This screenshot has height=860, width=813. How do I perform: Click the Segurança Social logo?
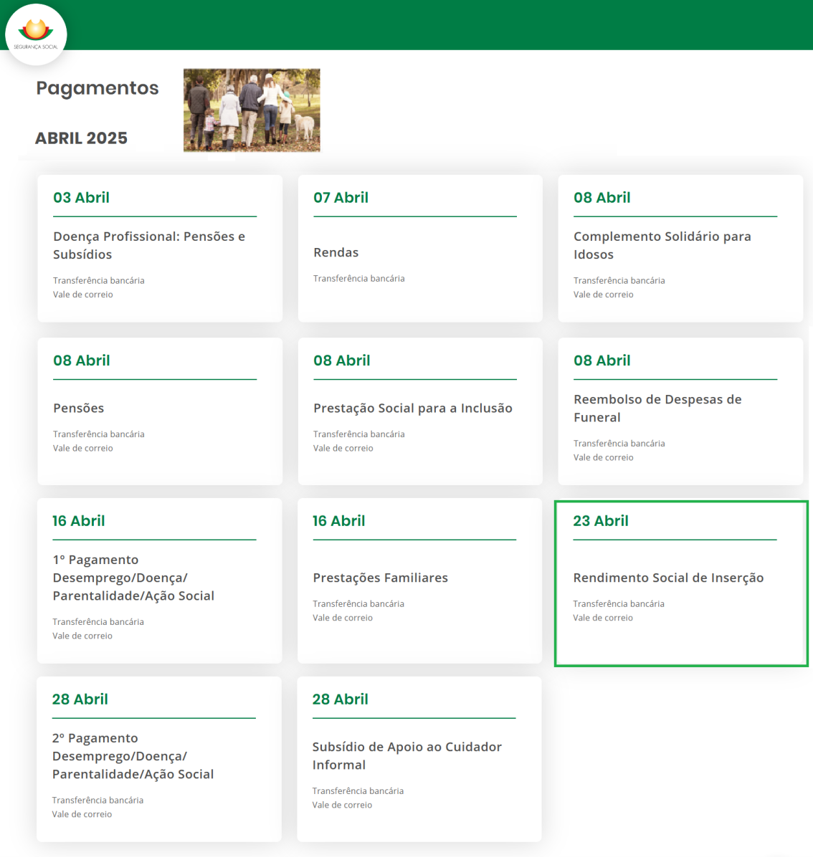click(x=36, y=34)
